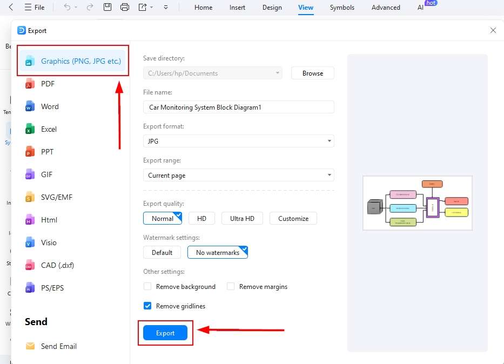Click the Browse button
The width and height of the screenshot is (504, 364).
[312, 73]
